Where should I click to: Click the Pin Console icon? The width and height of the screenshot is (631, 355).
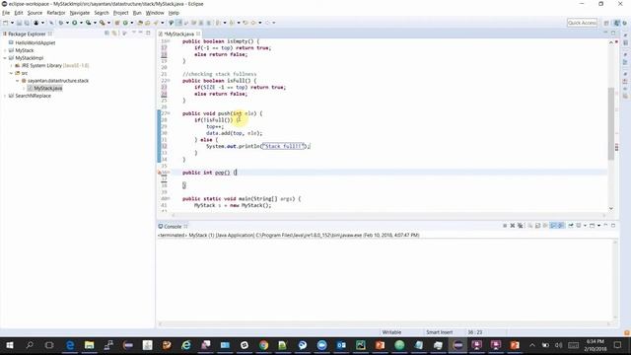point(571,226)
